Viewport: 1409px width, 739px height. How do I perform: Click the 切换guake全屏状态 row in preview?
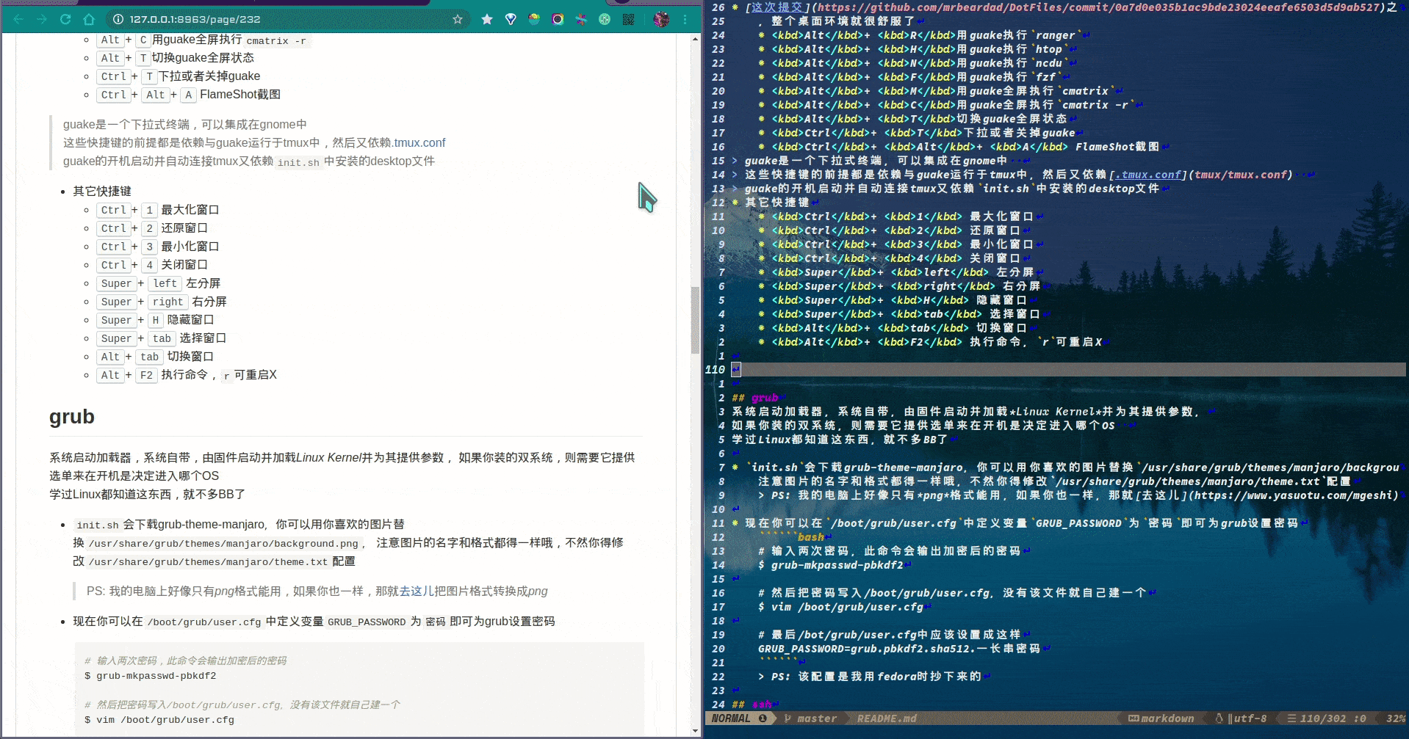(x=176, y=58)
